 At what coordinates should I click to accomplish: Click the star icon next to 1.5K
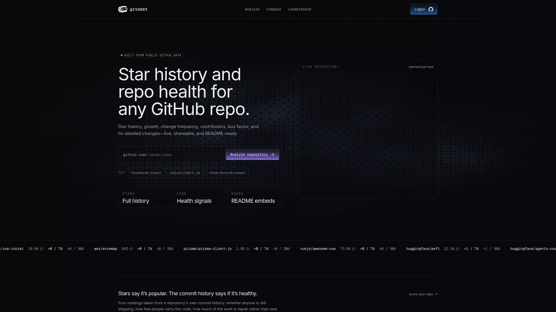[x=248, y=249]
